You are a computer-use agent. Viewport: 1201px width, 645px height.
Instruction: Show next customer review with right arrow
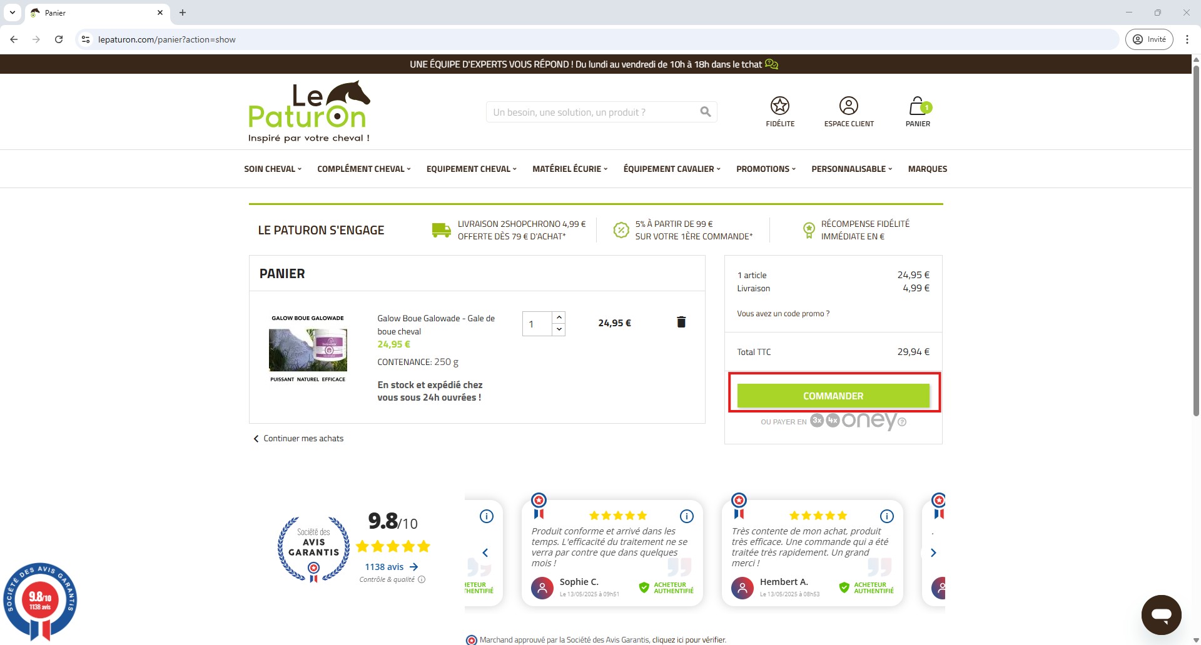[x=933, y=552]
